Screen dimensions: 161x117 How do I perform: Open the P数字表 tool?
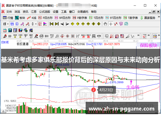pos(80,18)
